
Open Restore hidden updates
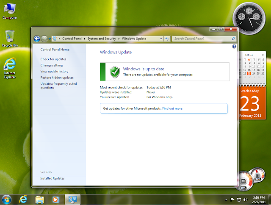[57, 78]
